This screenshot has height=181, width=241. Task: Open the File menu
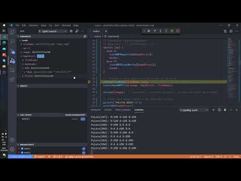pos(18,25)
